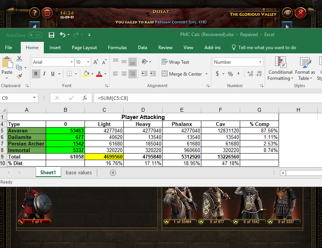The width and height of the screenshot is (322, 248).
Task: Open the Arial font name dropdown
Action: point(71,62)
